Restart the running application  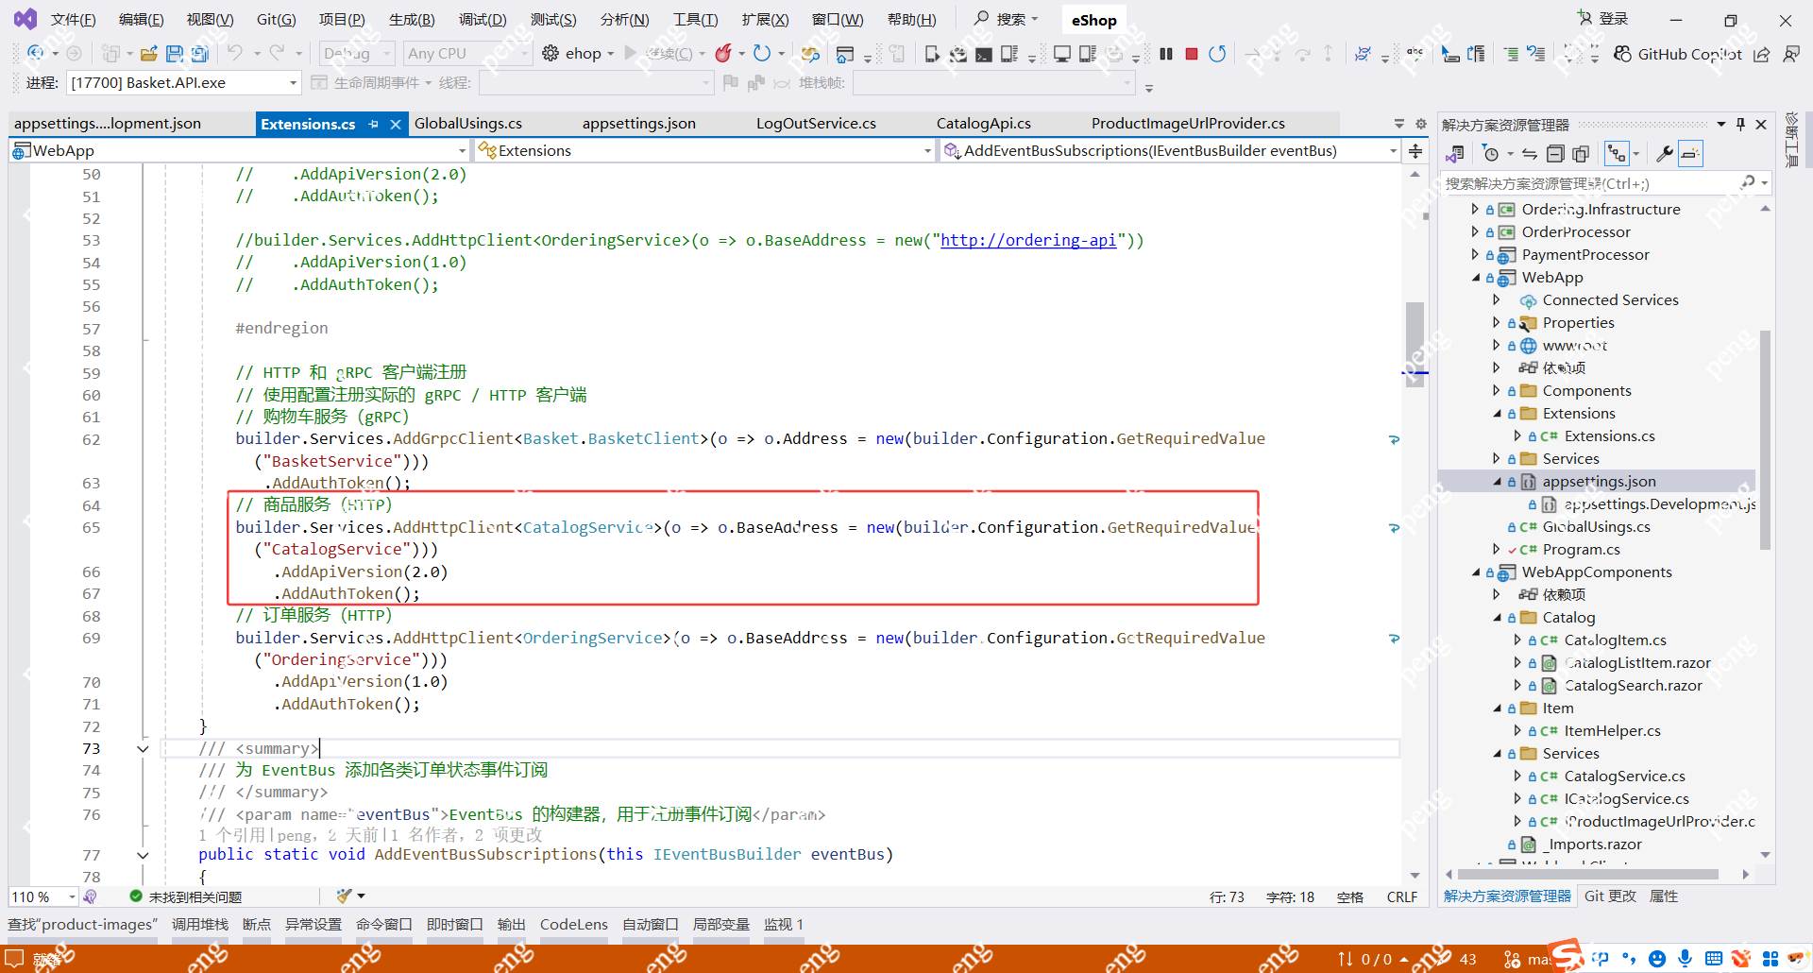point(1217,54)
